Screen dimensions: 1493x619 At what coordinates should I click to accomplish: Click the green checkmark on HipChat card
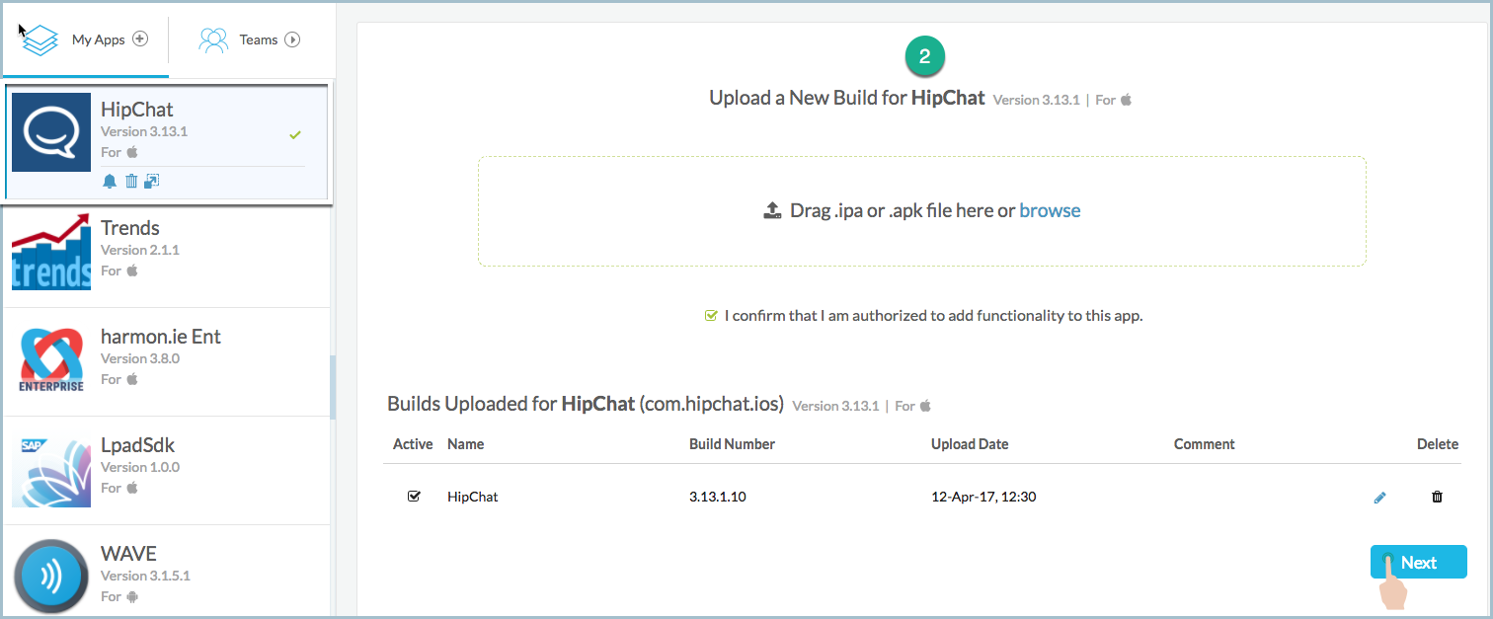pos(295,134)
